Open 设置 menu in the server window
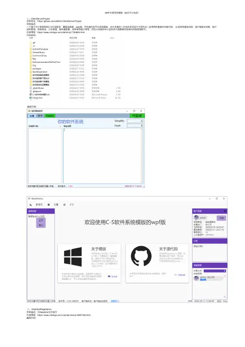This screenshot has width=245, height=347. point(32,116)
